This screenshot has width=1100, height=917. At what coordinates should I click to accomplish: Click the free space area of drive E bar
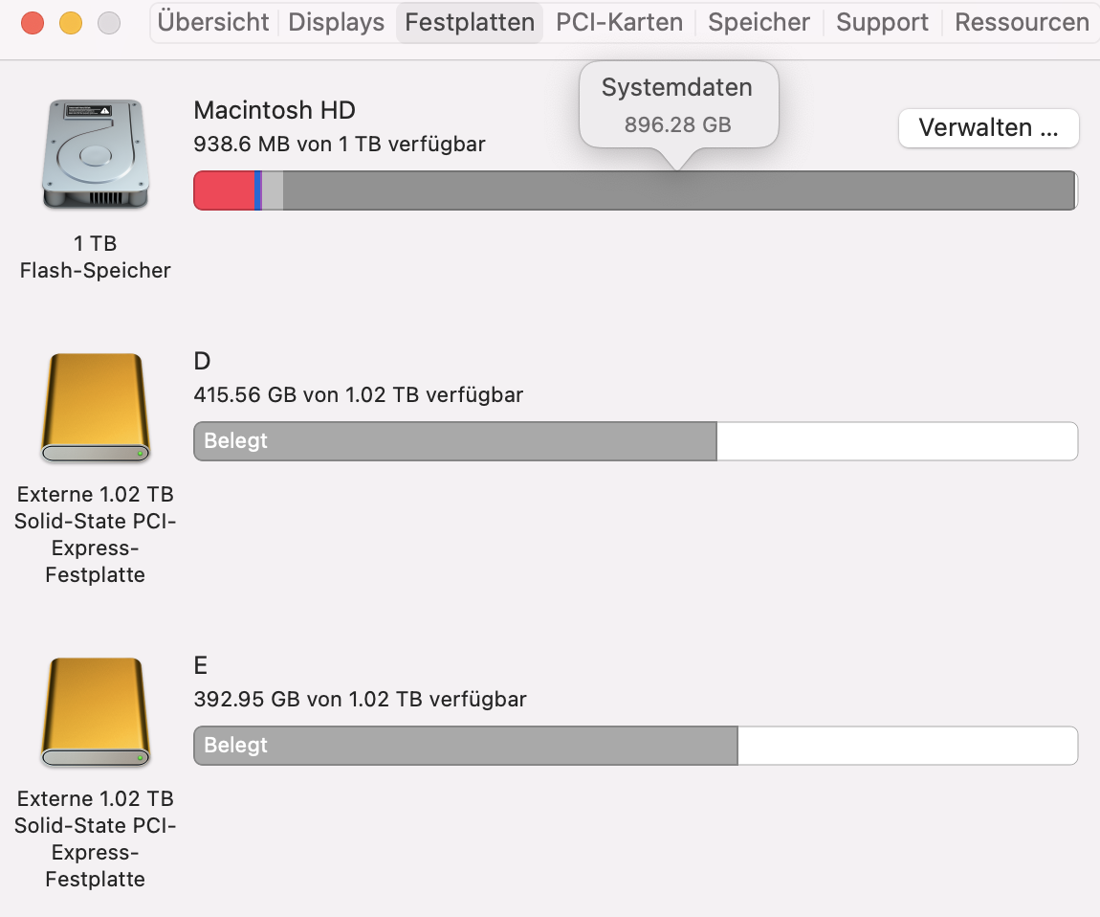[907, 746]
